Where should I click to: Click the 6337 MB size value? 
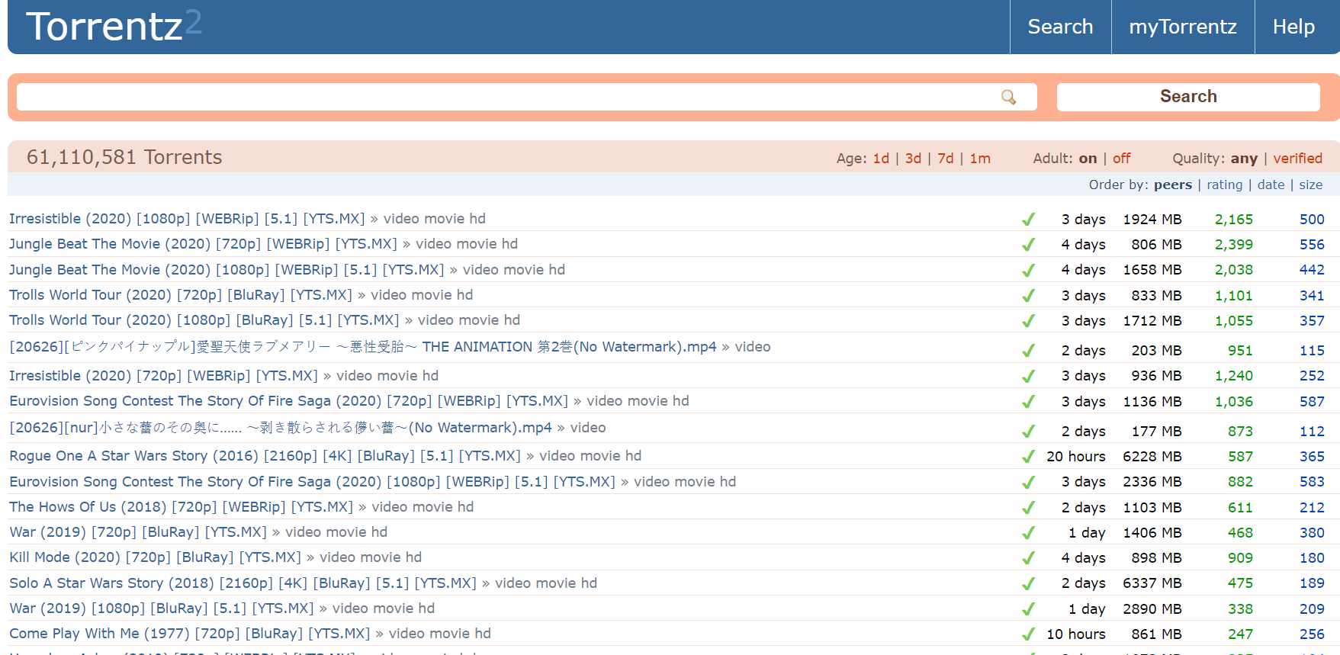[x=1152, y=583]
